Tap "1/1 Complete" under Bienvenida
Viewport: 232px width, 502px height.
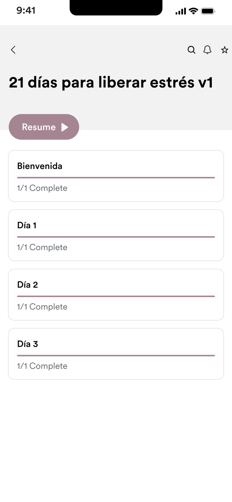pyautogui.click(x=42, y=188)
